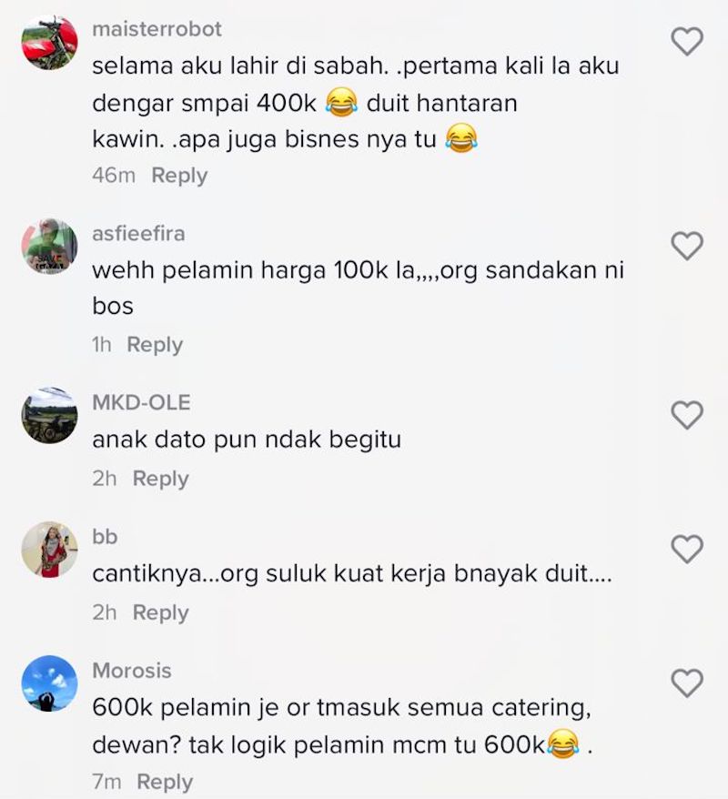This screenshot has height=799, width=728.
Task: Open username maisterrobot
Action: coord(157,29)
